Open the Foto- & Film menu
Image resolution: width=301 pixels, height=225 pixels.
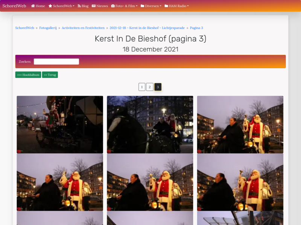(125, 6)
